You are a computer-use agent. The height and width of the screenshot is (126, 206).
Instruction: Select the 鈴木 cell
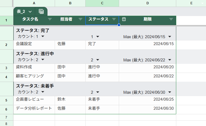tap(70, 100)
